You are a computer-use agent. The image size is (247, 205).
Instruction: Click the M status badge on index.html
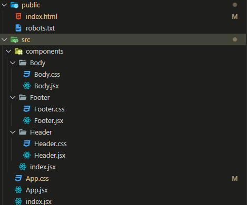(x=235, y=17)
